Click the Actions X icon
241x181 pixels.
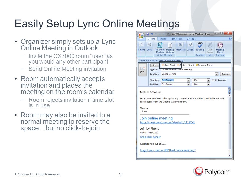pyautogui.click(x=141, y=44)
